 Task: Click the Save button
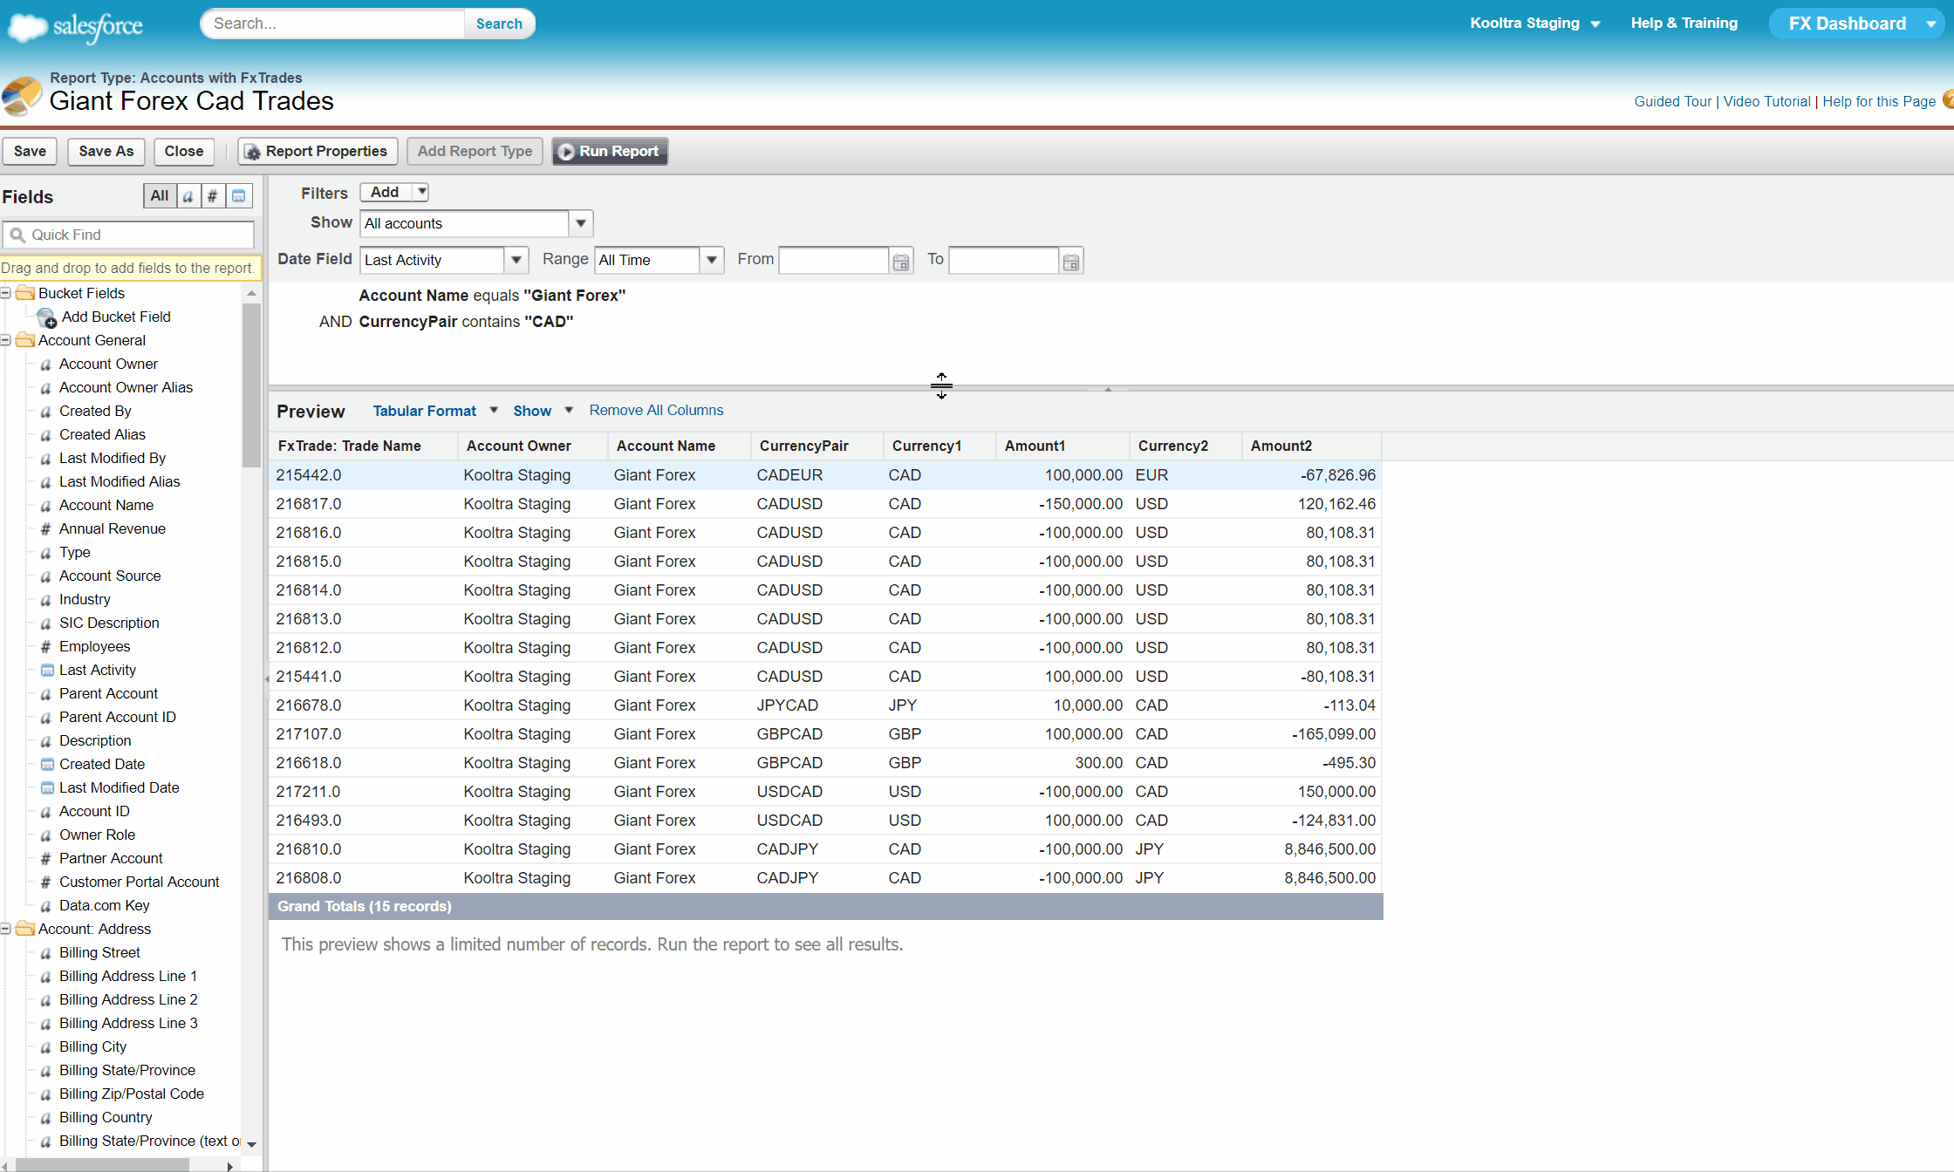[30, 152]
